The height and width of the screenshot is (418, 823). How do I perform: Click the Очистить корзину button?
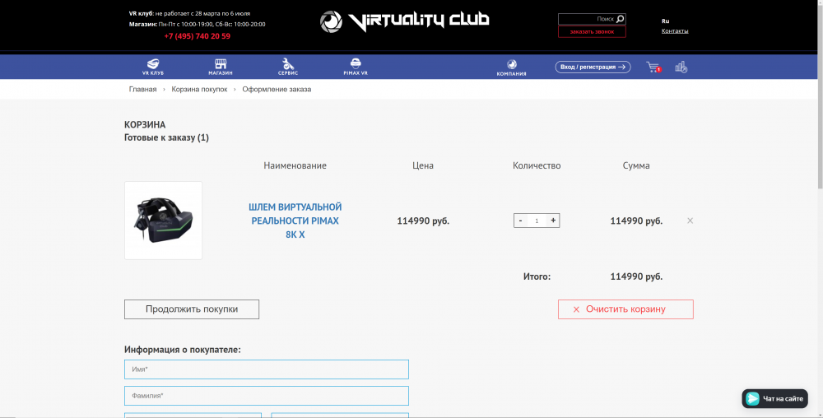[625, 309]
